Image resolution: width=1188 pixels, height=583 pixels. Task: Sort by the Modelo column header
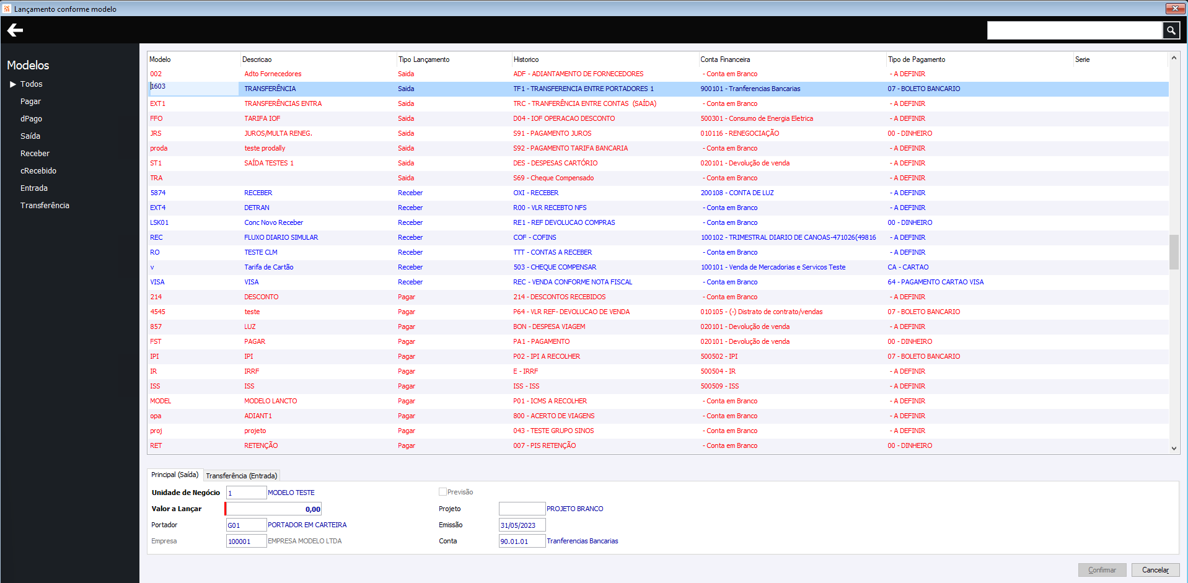tap(193, 59)
